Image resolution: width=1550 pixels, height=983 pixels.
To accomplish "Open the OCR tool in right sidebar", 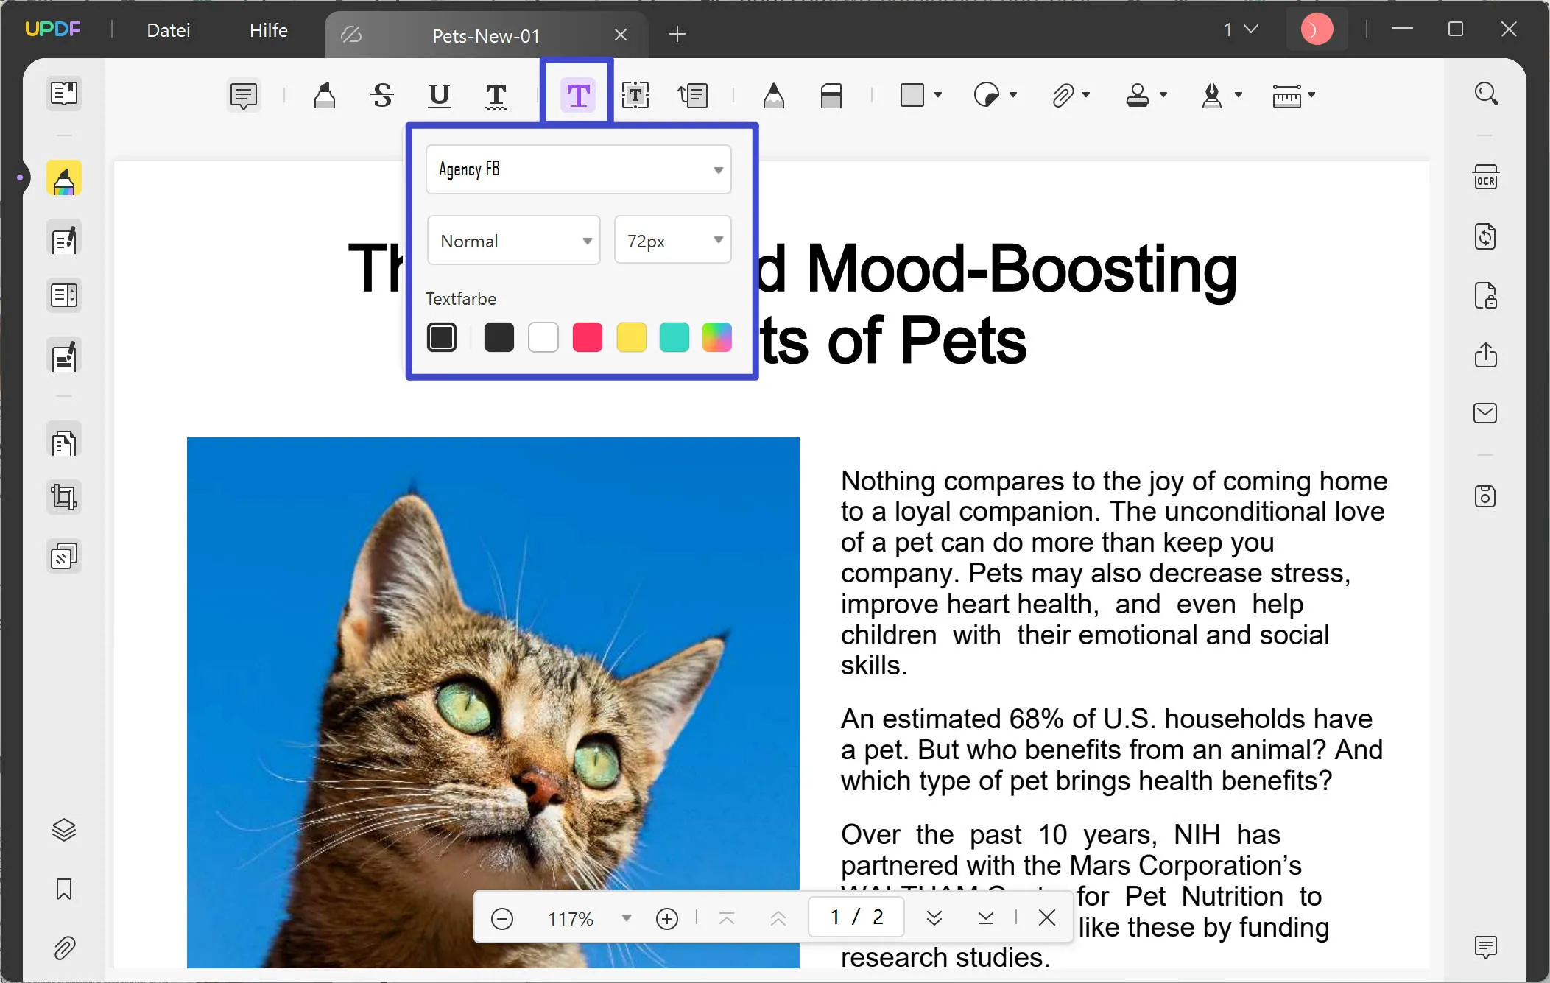I will (1485, 177).
